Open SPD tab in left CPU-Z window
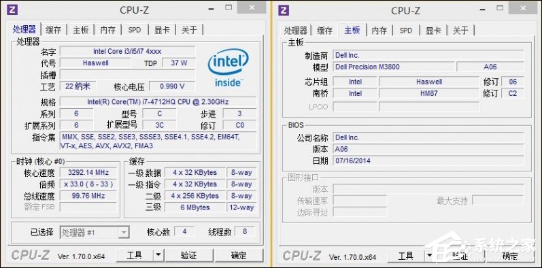Screen dimensions: 542x268 click(x=135, y=30)
